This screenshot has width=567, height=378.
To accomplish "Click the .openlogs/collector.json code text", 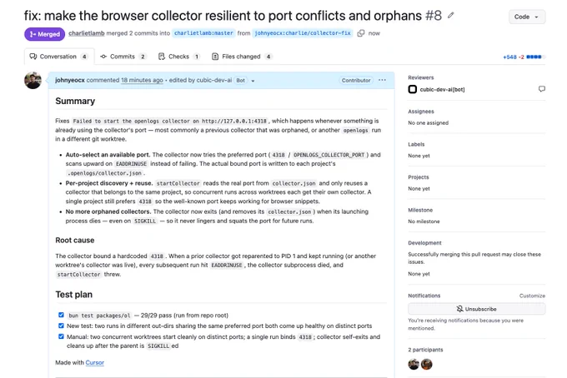I will [x=104, y=173].
